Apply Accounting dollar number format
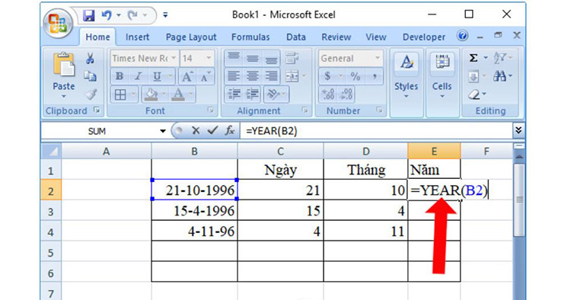The width and height of the screenshot is (571, 300). click(x=327, y=76)
